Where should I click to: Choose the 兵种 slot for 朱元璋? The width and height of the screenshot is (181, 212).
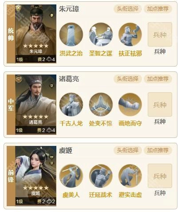160,35
